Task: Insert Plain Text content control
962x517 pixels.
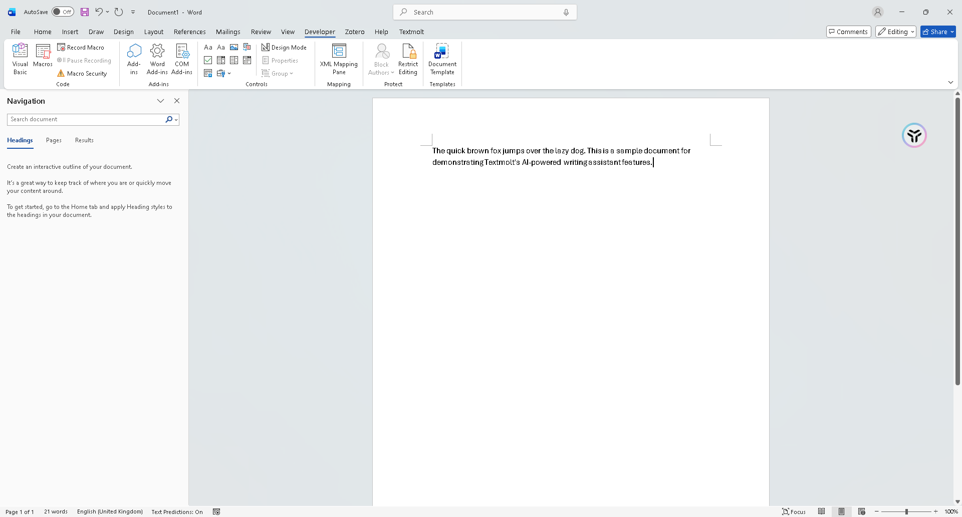Action: (221, 47)
